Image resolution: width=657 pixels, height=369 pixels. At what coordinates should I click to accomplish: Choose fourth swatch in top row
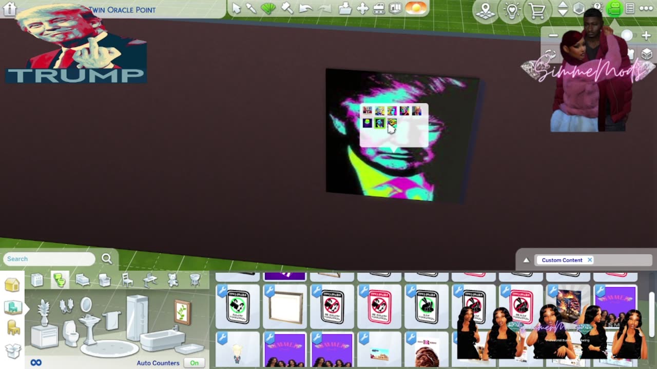404,111
